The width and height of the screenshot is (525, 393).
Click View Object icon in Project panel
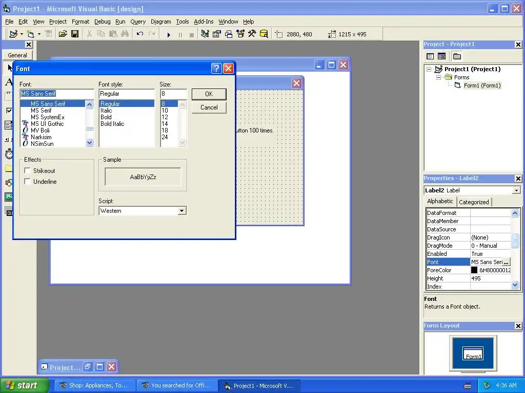[x=441, y=56]
